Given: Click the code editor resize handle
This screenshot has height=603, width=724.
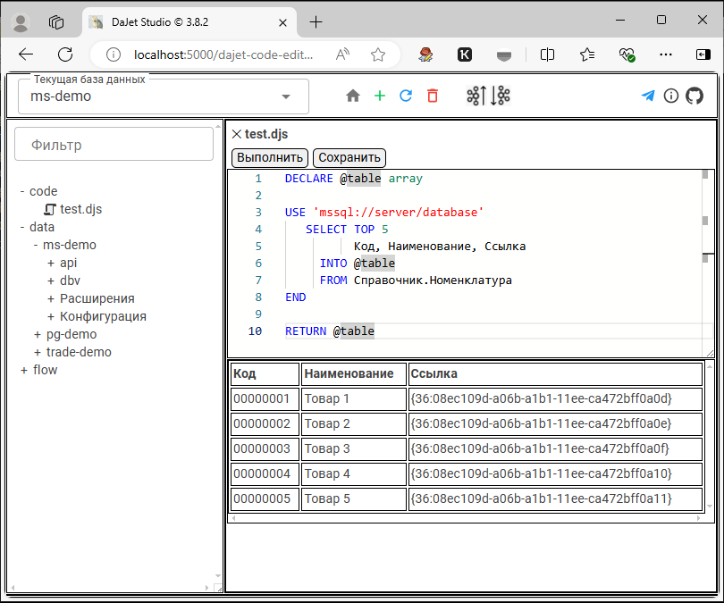Looking at the screenshot, I should (x=711, y=354).
